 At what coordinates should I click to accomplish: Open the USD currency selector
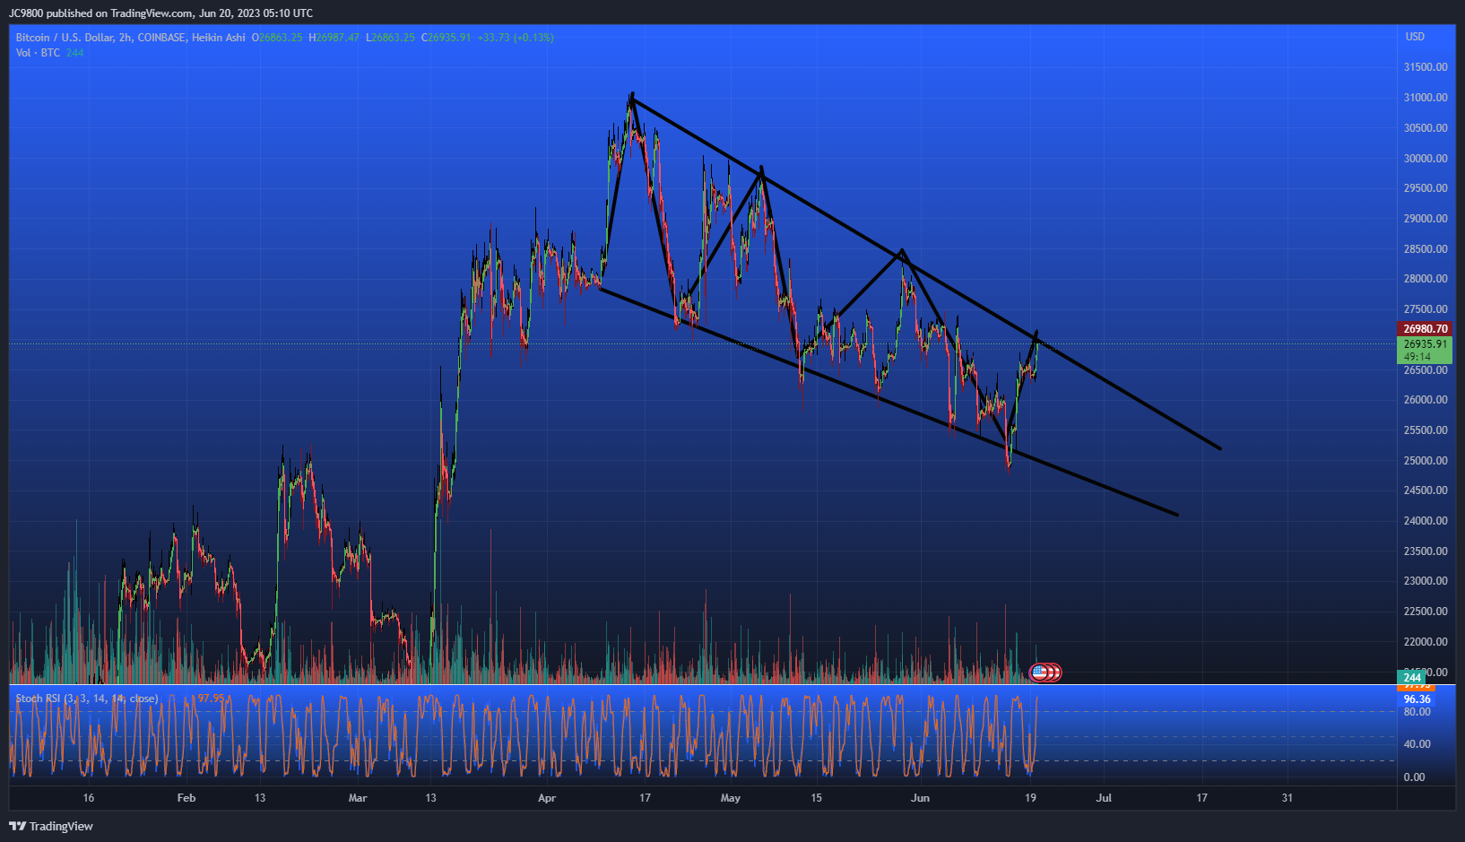point(1415,37)
